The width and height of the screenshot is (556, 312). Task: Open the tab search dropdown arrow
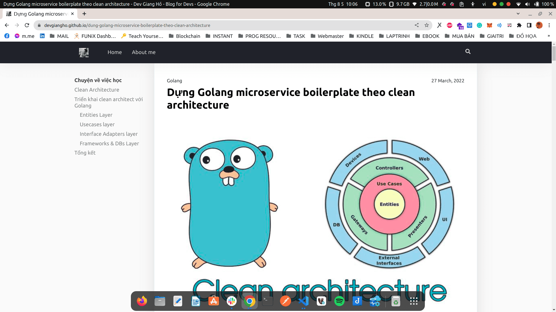(518, 14)
